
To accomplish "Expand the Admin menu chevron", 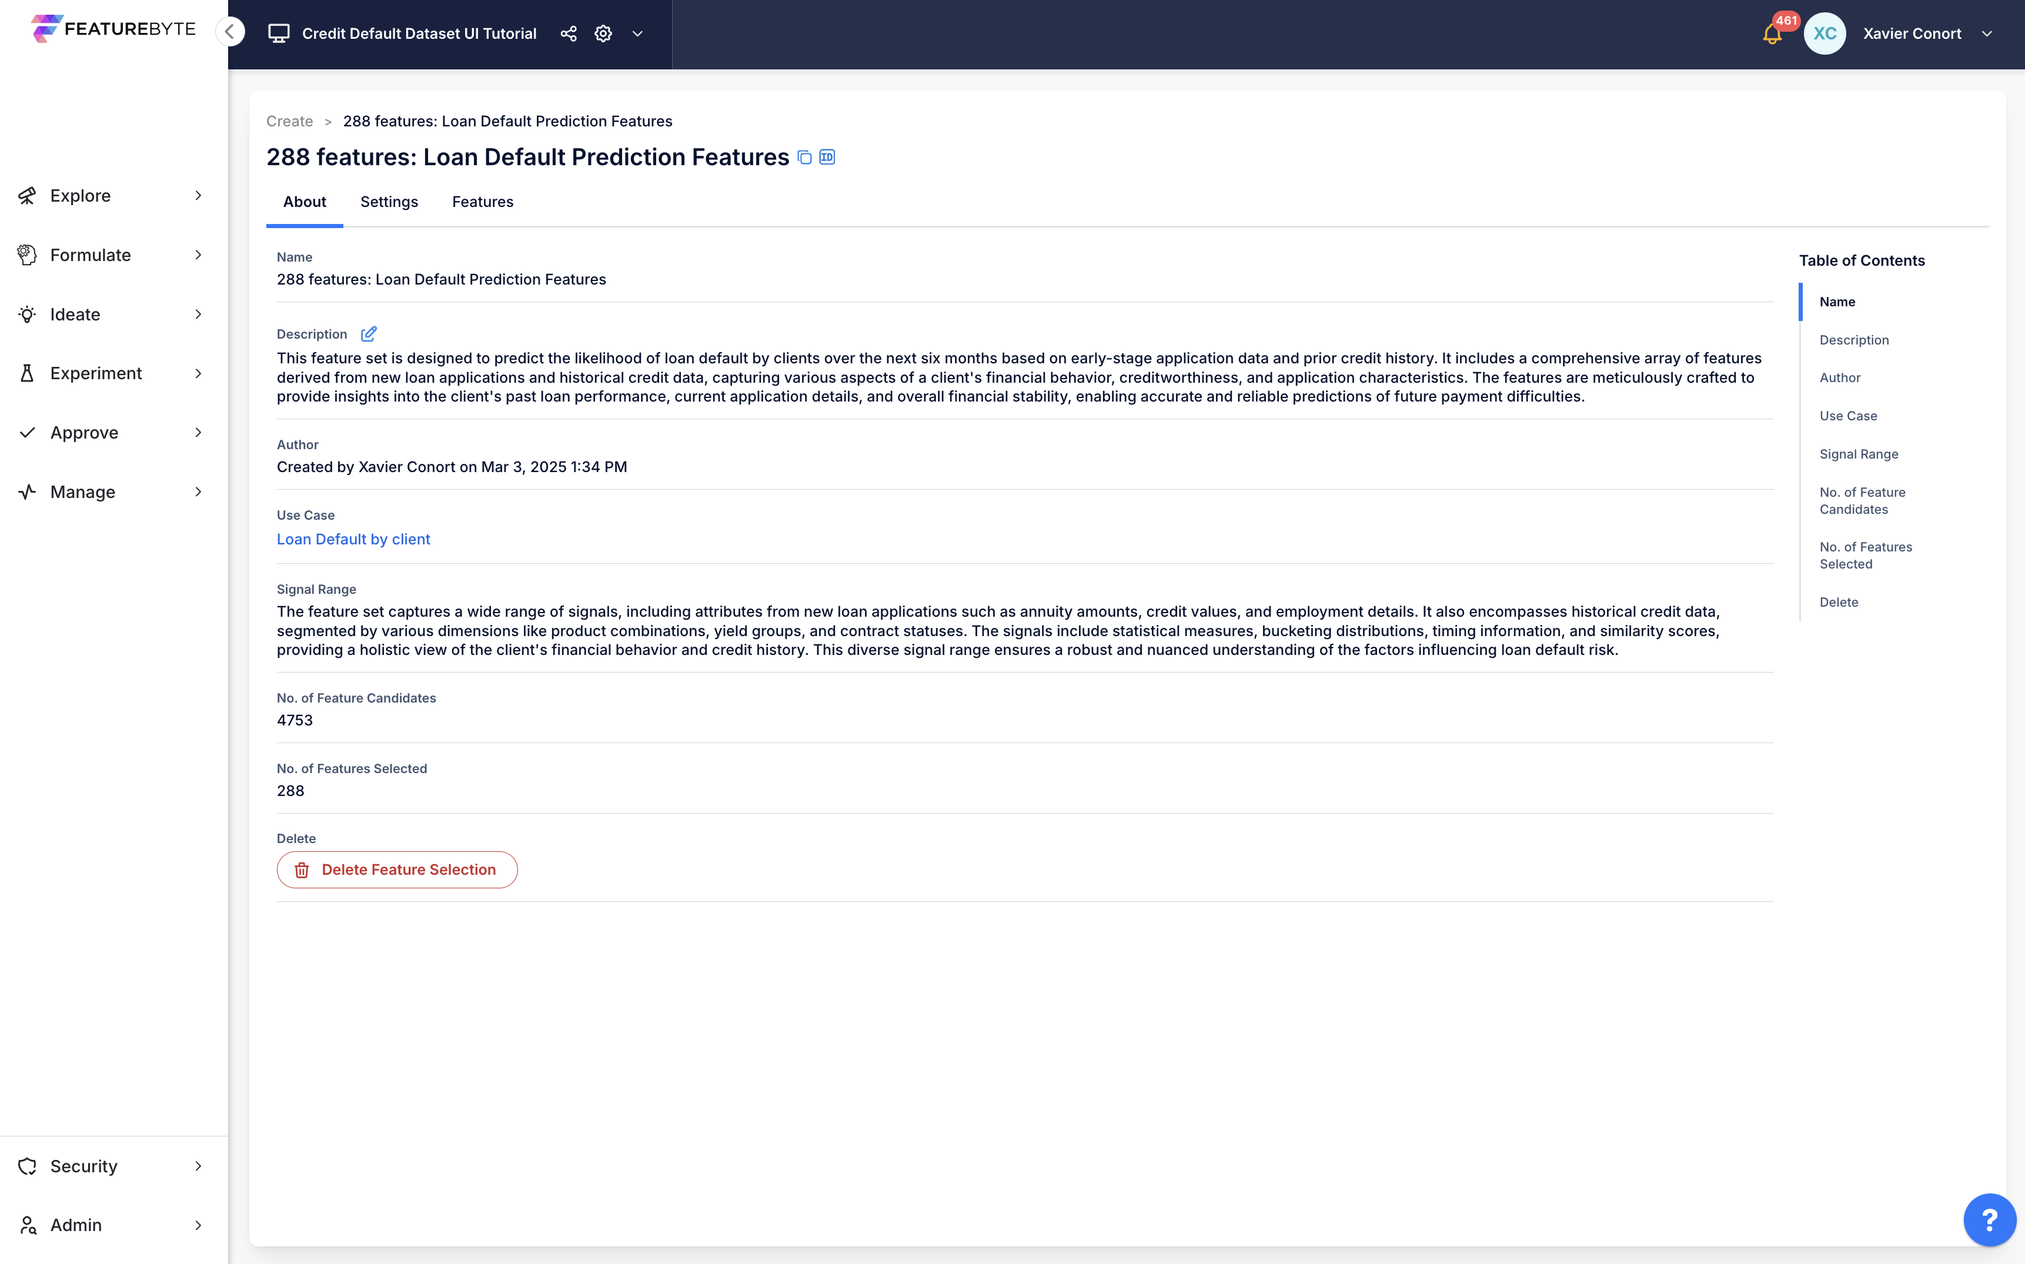I will tap(198, 1226).
